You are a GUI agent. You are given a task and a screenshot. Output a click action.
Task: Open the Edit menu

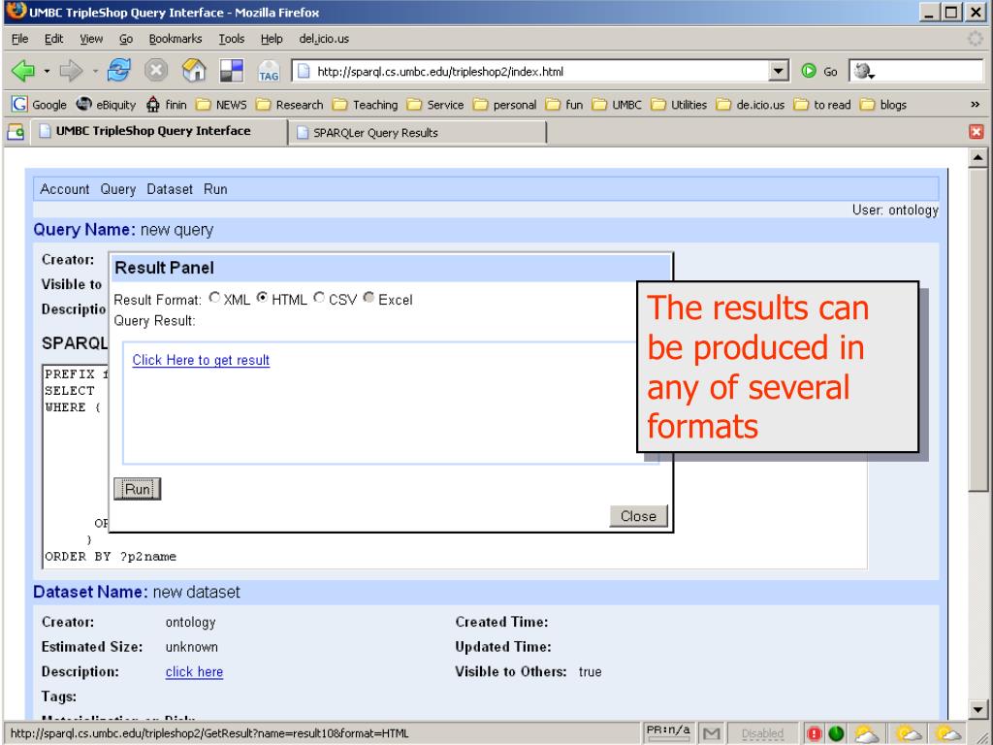tap(54, 39)
